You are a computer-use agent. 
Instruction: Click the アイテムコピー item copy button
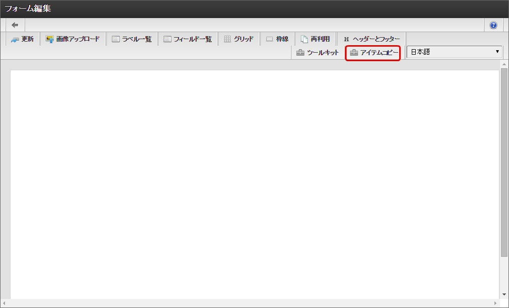coord(373,53)
